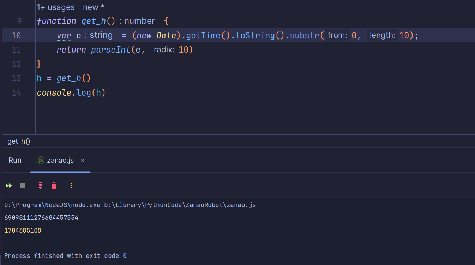Viewport: 475px width, 265px height.
Task: Close the zanao.js run tab
Action: tap(83, 161)
